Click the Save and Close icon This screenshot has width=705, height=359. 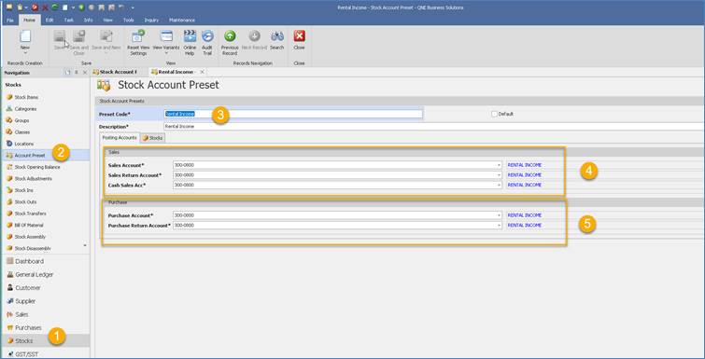[78, 36]
